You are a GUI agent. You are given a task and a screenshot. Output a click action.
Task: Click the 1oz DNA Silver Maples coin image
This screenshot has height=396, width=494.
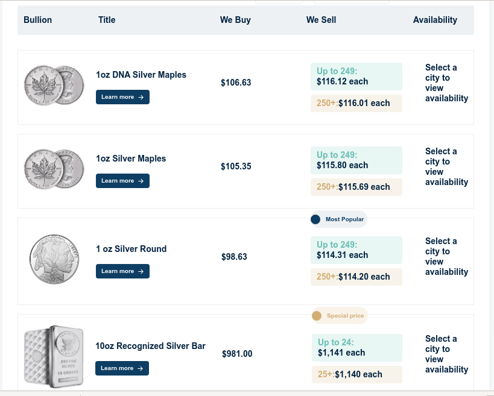pyautogui.click(x=54, y=86)
